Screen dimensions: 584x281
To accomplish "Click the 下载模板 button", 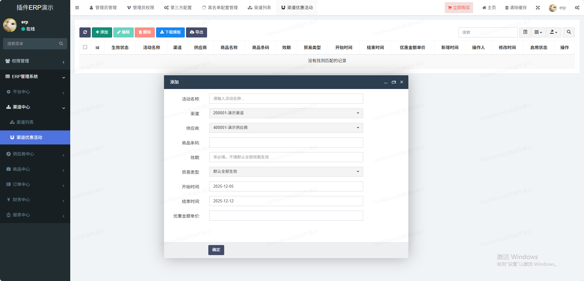I will point(170,32).
